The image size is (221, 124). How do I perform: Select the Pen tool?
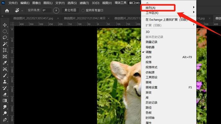(5, 120)
